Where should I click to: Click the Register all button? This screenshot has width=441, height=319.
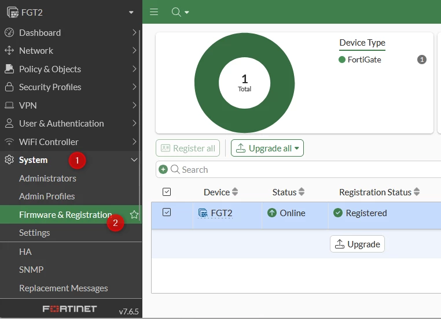(x=188, y=148)
